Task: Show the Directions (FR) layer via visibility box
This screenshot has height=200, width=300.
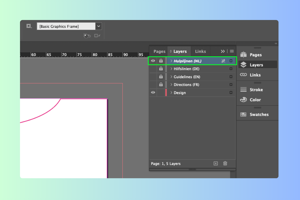Action: click(x=153, y=85)
